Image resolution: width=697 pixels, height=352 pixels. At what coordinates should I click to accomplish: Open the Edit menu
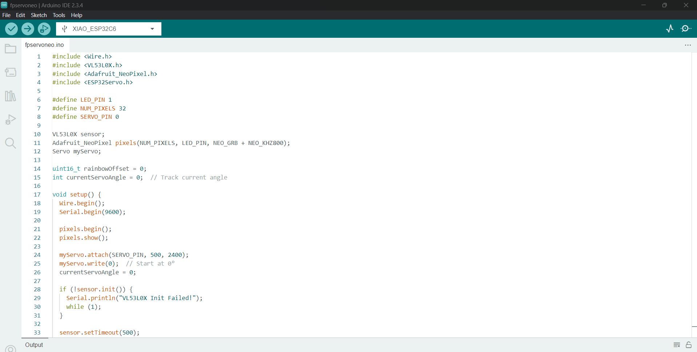tap(20, 15)
